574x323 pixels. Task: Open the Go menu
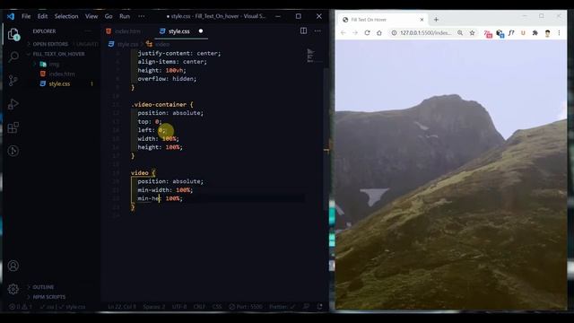[x=109, y=16]
